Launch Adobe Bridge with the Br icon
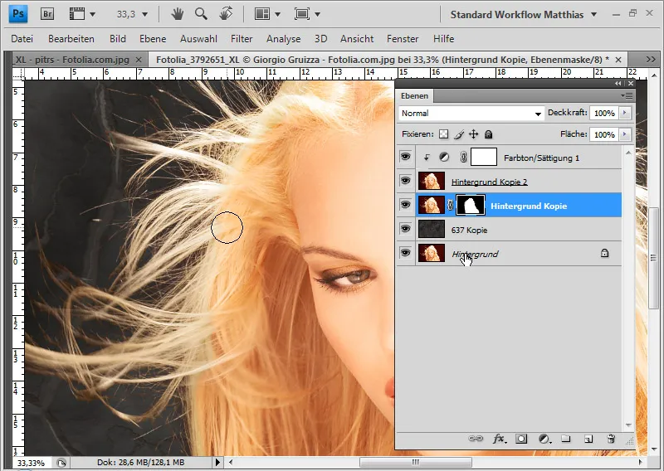 (47, 14)
